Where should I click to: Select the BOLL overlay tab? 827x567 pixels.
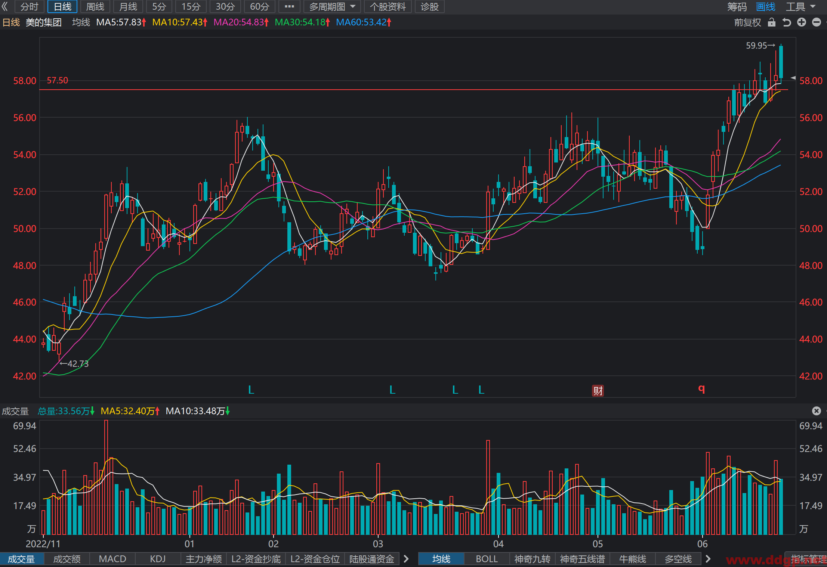click(x=487, y=559)
